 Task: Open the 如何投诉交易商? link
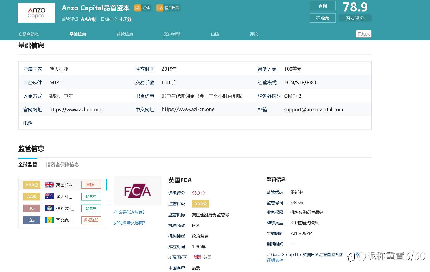click(130, 223)
